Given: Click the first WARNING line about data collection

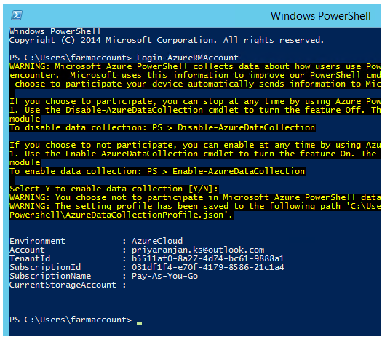Looking at the screenshot, I should point(195,66).
